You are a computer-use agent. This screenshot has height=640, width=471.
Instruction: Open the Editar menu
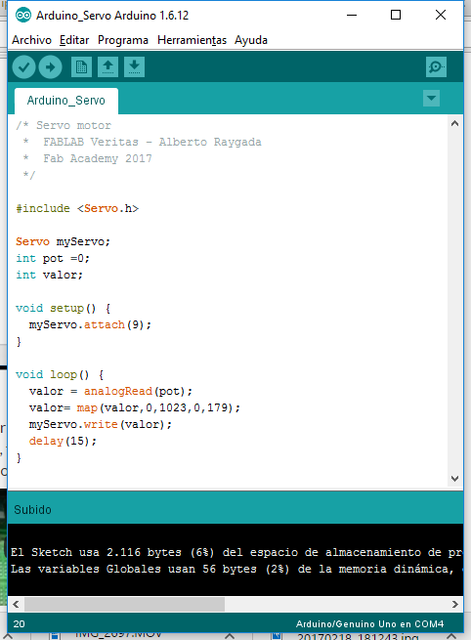click(74, 40)
